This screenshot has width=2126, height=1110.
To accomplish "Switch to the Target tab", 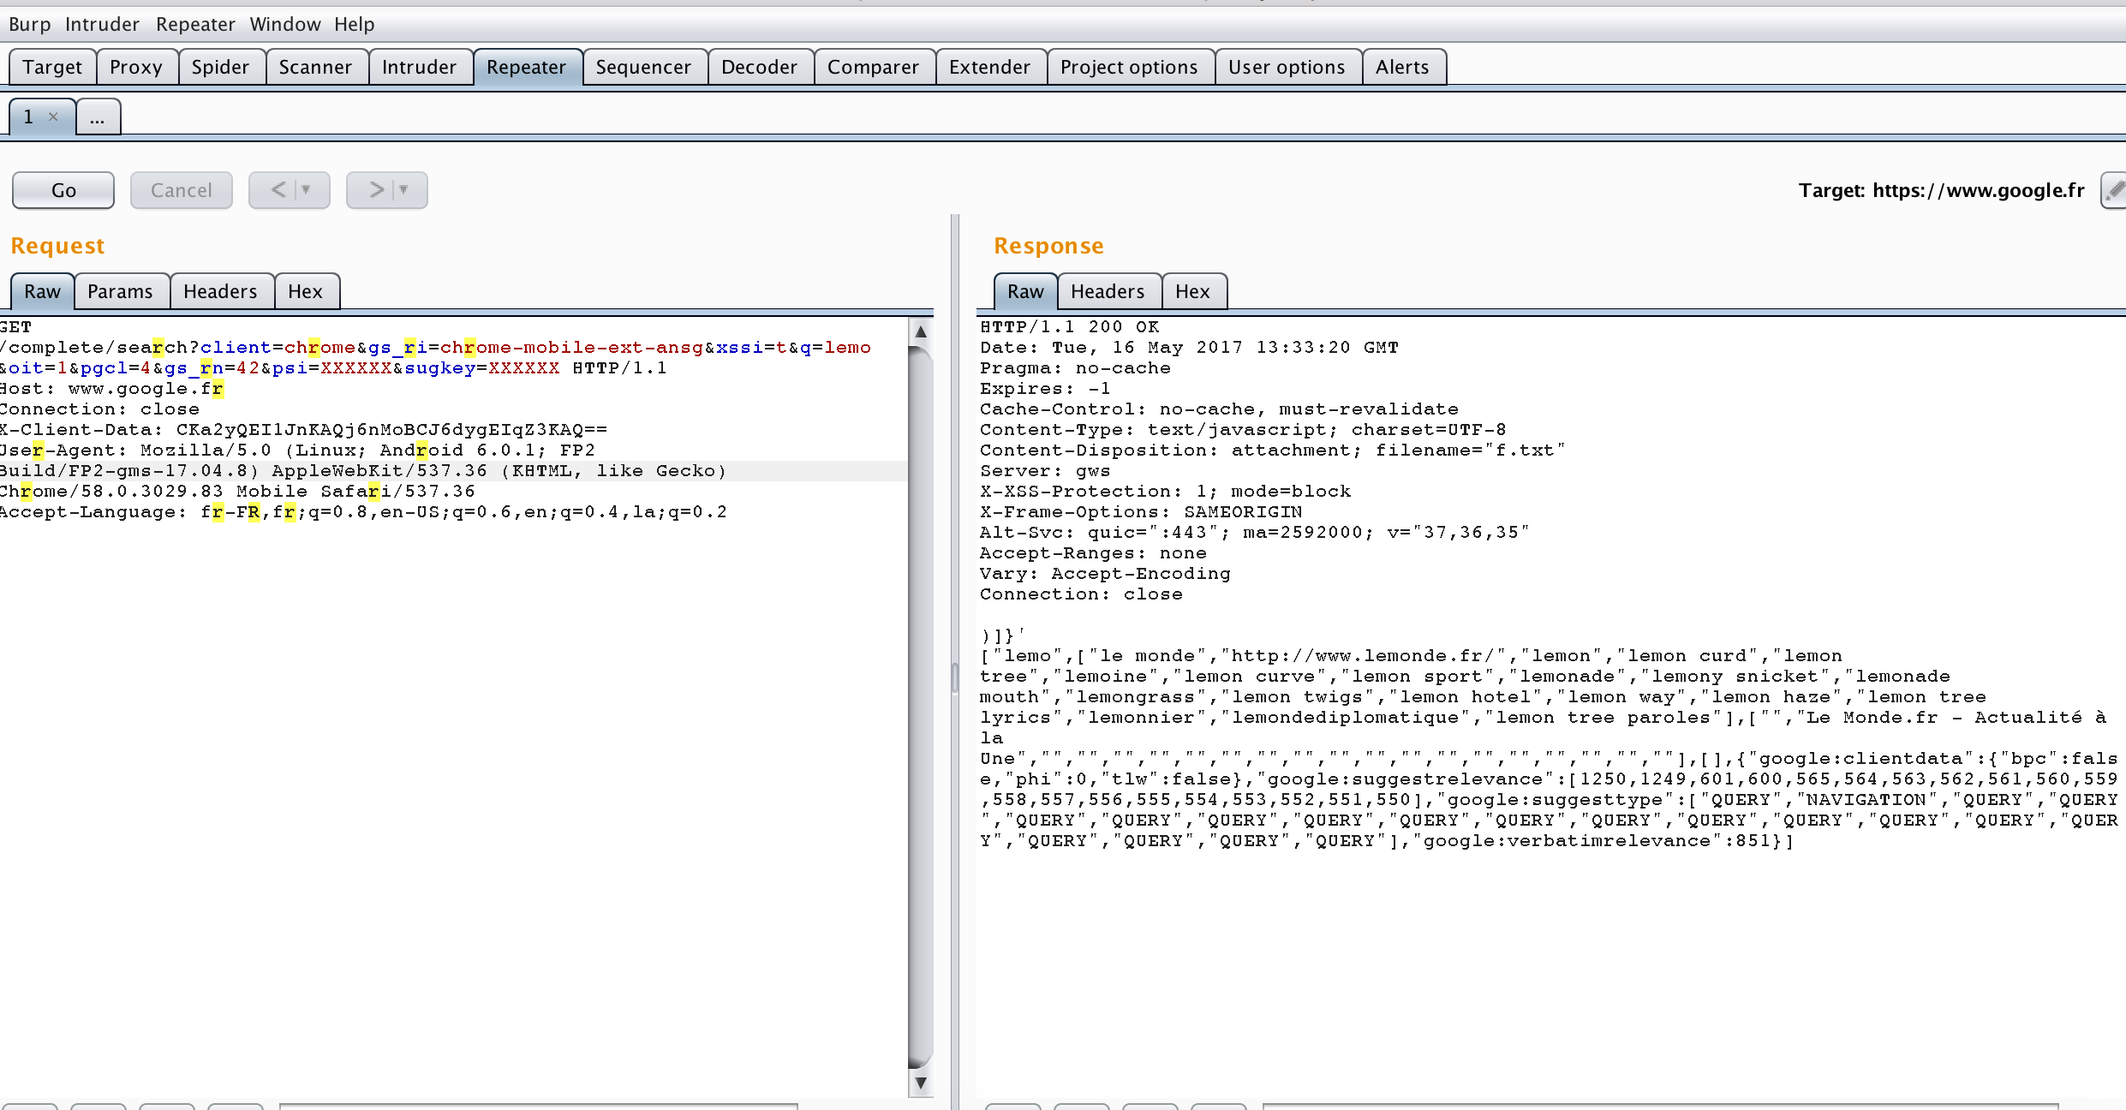I will point(52,67).
